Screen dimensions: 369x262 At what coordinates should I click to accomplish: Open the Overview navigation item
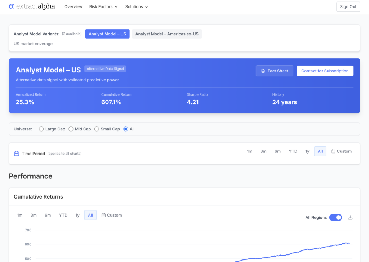[73, 7]
